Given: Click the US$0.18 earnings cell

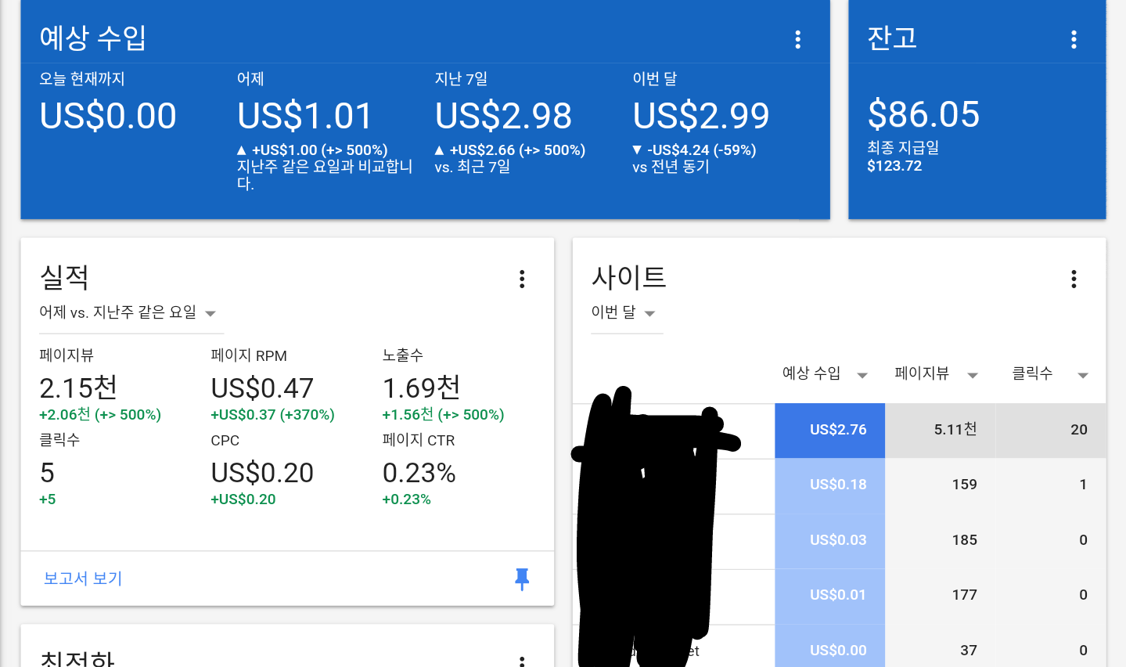Looking at the screenshot, I should tap(837, 485).
